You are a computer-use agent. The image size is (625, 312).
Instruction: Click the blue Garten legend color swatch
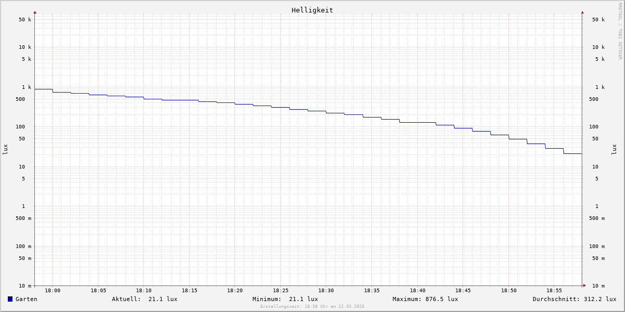(x=10, y=299)
